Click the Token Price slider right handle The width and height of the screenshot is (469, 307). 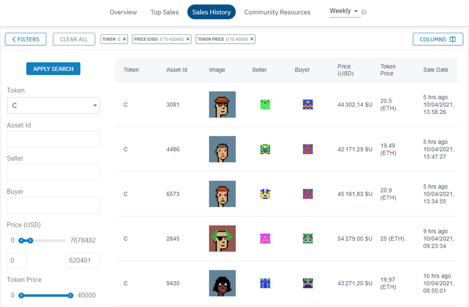pyautogui.click(x=70, y=296)
